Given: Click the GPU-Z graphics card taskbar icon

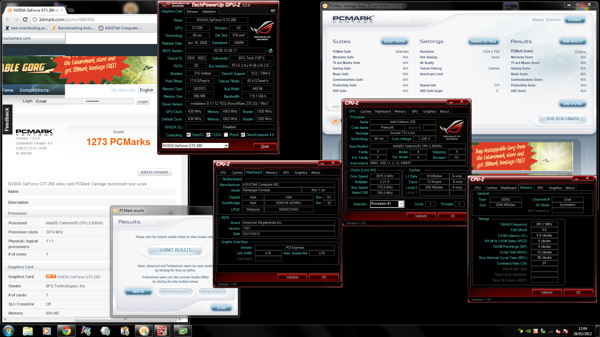Looking at the screenshot, I should [183, 331].
